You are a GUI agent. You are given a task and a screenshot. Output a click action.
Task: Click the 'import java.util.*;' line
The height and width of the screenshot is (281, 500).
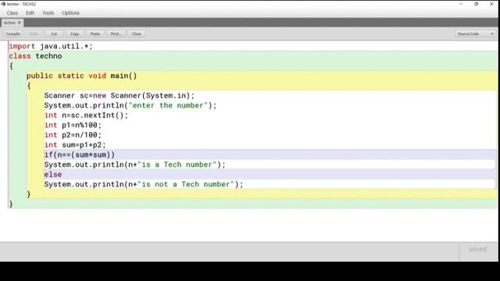coord(51,46)
